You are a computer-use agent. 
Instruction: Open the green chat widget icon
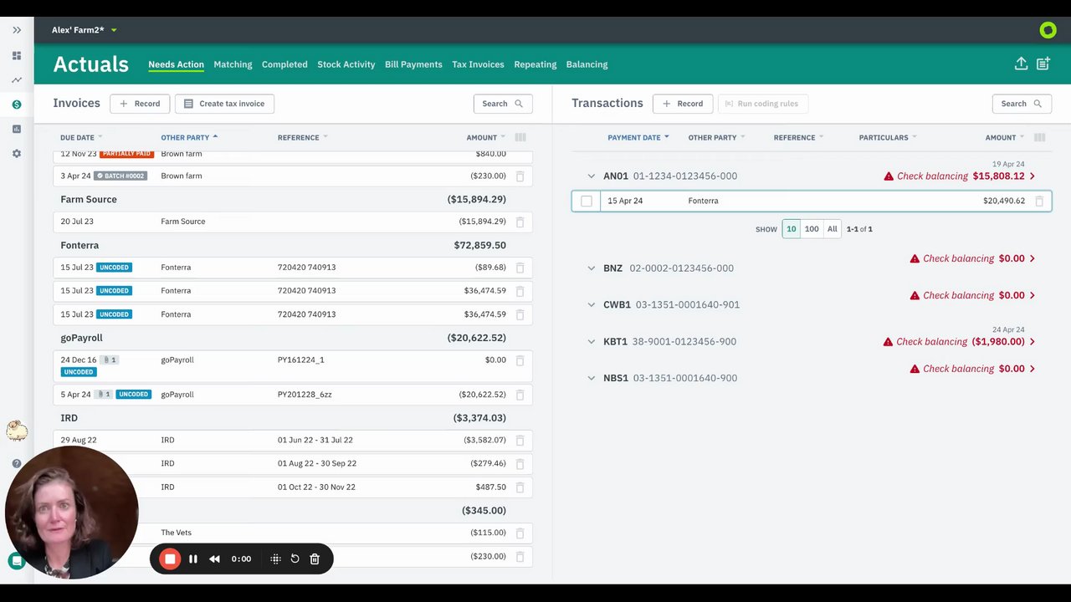tap(16, 561)
